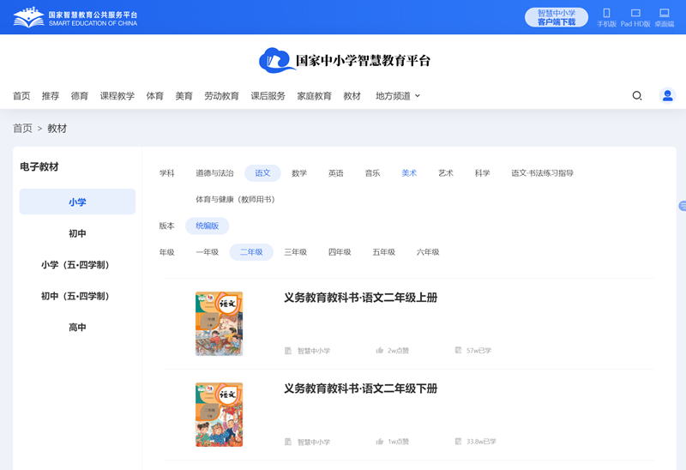The width and height of the screenshot is (686, 470).
Task: Click the 首页 breadcrumb link
Action: (x=22, y=129)
